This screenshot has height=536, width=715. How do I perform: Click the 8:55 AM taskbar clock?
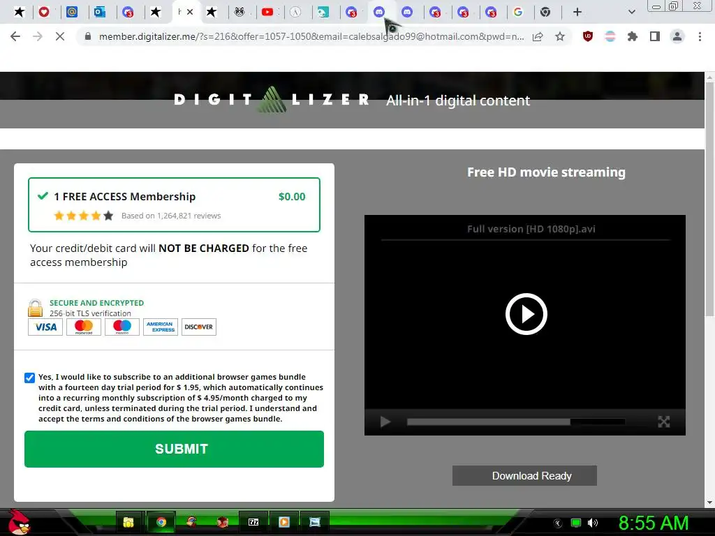coord(654,523)
